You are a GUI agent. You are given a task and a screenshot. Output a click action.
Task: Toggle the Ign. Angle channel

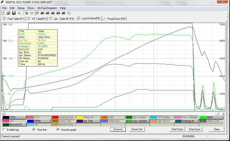137,117
